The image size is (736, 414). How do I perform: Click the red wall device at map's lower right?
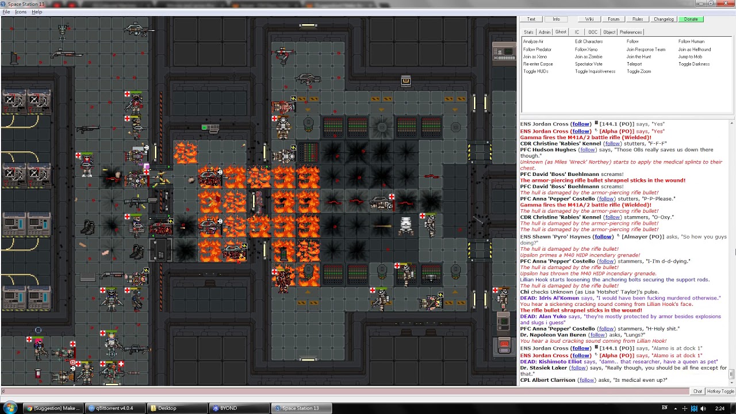tap(504, 346)
